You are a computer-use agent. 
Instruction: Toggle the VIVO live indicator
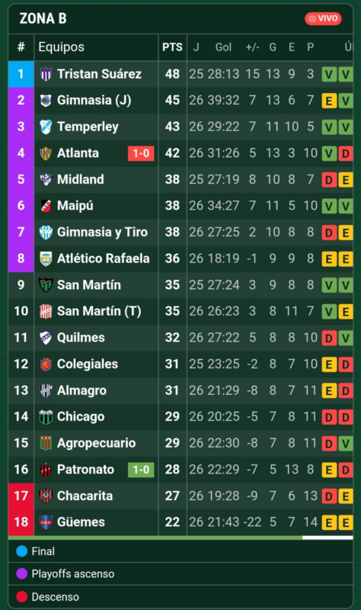[324, 18]
